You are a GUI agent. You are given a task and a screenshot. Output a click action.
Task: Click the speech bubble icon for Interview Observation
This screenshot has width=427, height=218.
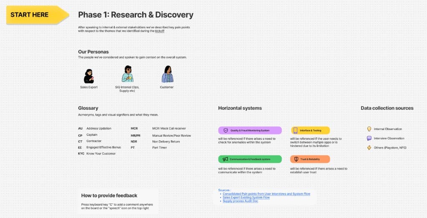tap(369, 138)
